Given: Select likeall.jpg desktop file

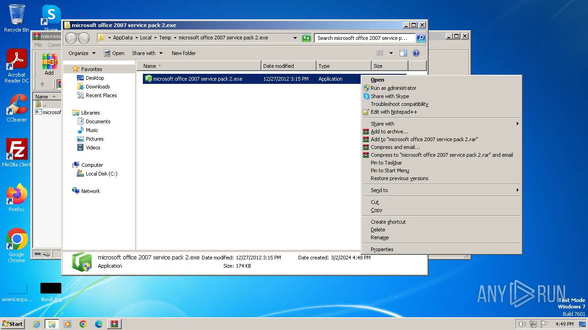Looking at the screenshot, I should point(51,292).
